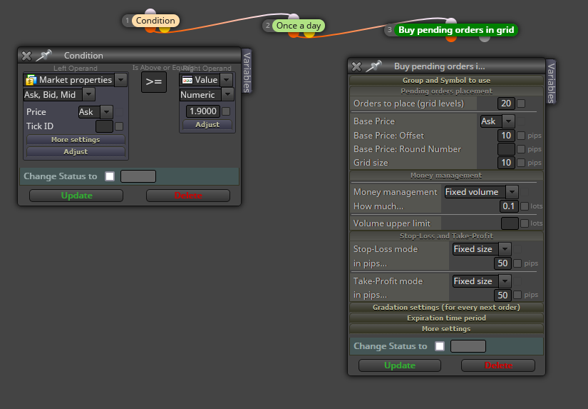Click the Tick ID input field
The width and height of the screenshot is (588, 409).
click(x=104, y=126)
